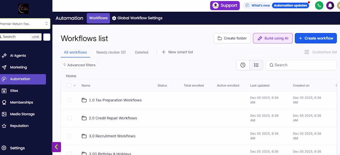This screenshot has height=155, width=340.
Task: Check 3.0 Recruitment Workflows row
Action: click(69, 136)
